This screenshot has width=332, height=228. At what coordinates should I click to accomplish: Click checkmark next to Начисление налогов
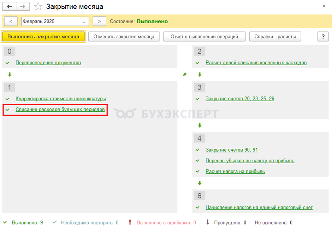tap(197, 208)
